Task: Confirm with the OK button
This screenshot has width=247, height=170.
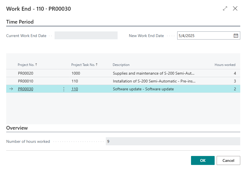Action: 203,160
